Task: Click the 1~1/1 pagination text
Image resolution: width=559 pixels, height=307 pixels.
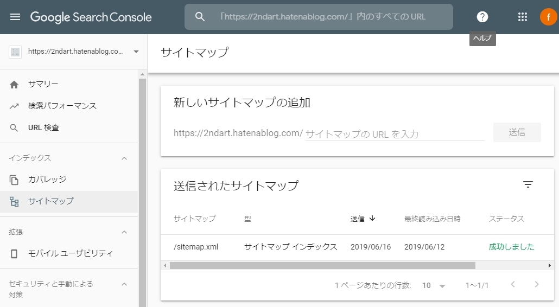Action: [477, 285]
